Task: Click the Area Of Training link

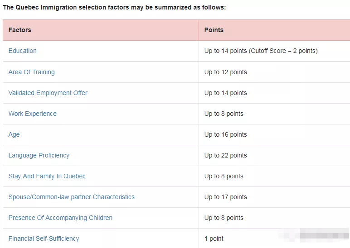Action: point(31,72)
